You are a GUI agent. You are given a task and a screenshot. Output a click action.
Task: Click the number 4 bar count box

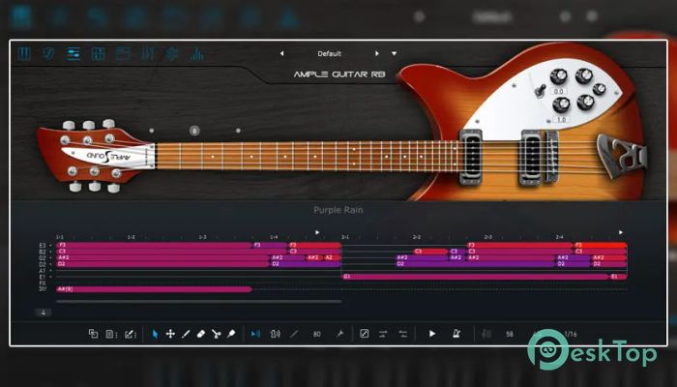[x=44, y=313]
